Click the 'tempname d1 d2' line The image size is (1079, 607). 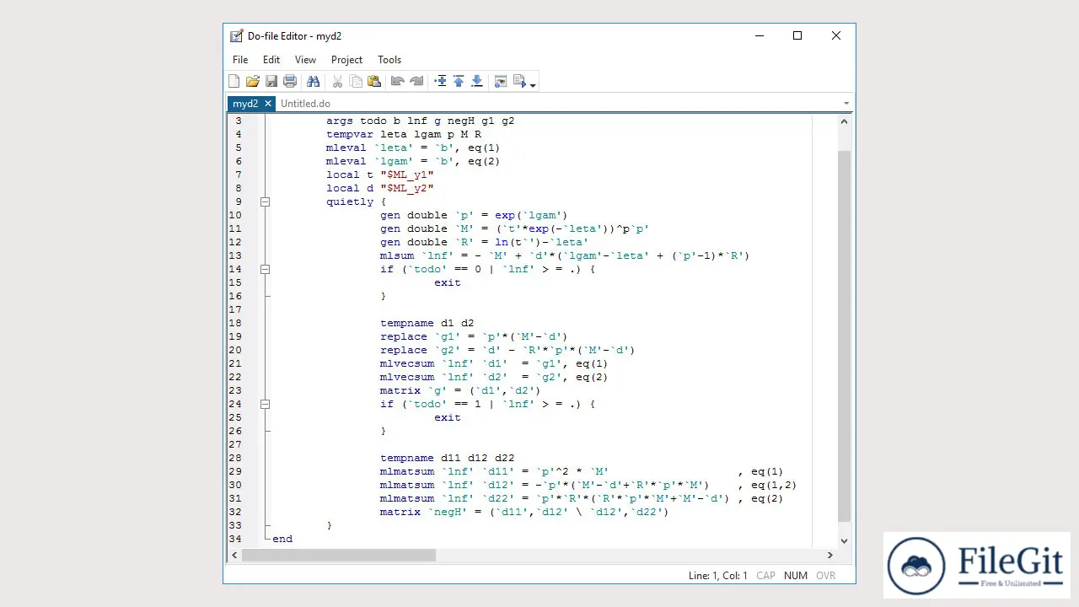pyautogui.click(x=427, y=323)
